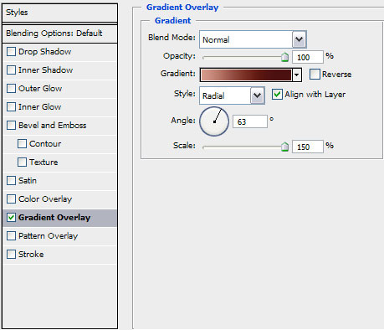The image size is (384, 330).
Task: Select Bevel and Emboss style label
Action: pos(52,126)
